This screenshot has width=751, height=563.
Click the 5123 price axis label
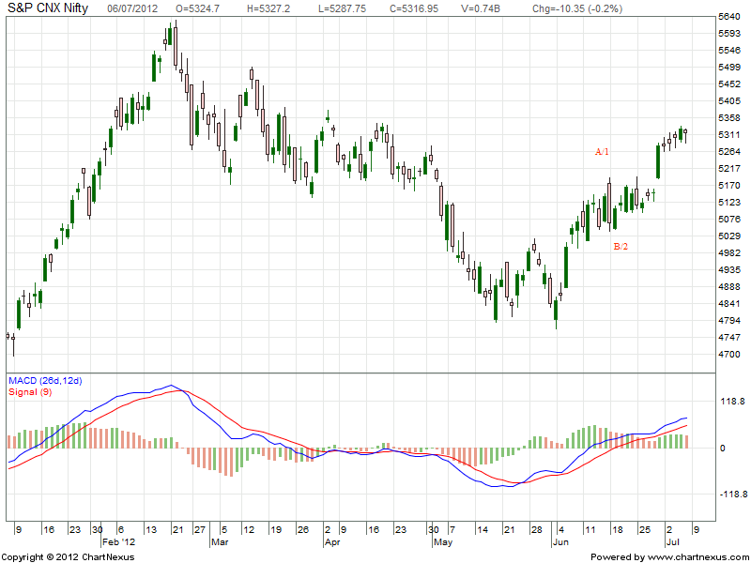click(730, 203)
